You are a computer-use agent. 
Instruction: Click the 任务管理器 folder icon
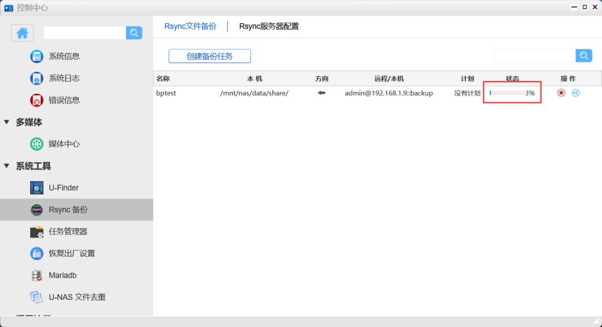37,232
